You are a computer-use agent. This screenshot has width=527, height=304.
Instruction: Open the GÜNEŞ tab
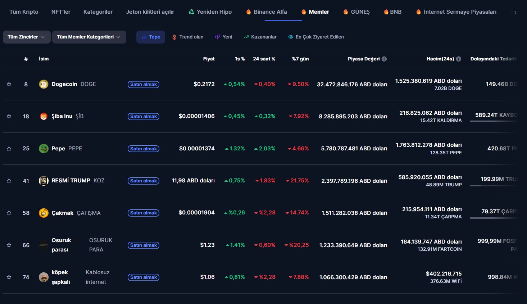(356, 12)
